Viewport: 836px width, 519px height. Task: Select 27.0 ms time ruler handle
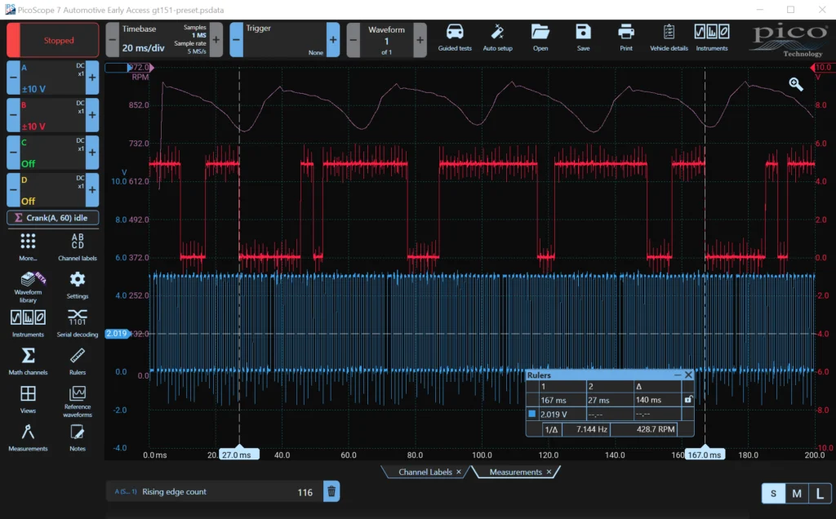point(239,454)
